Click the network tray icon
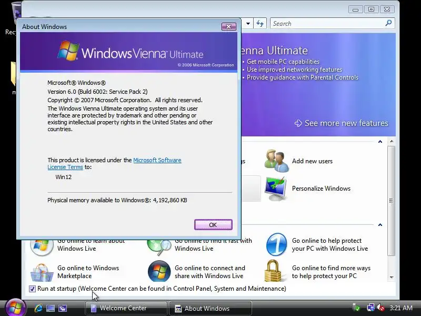Image resolution: width=421 pixels, height=316 pixels. [x=370, y=308]
